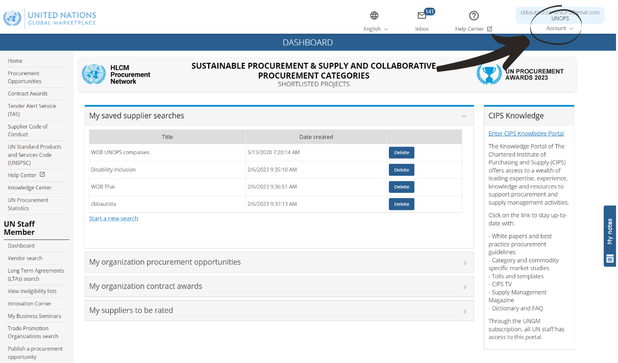
Task: Click the Start a new search link
Action: click(x=113, y=217)
